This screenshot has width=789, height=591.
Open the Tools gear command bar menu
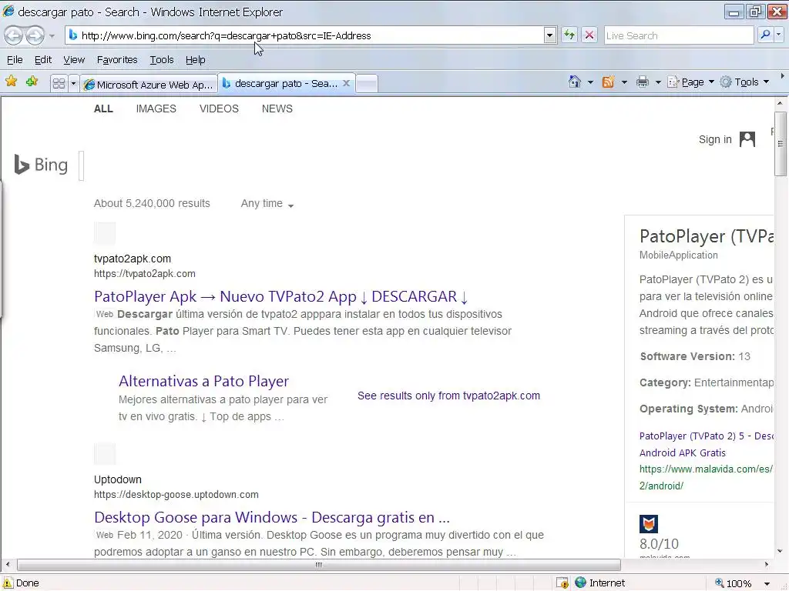click(744, 82)
